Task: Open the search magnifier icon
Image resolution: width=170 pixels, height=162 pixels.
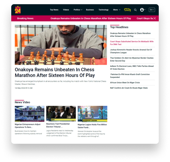Action: [x=135, y=10]
